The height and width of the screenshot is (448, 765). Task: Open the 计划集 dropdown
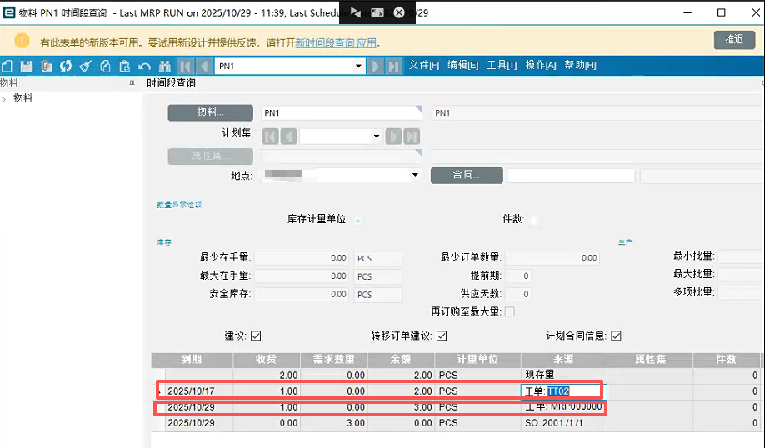(376, 136)
